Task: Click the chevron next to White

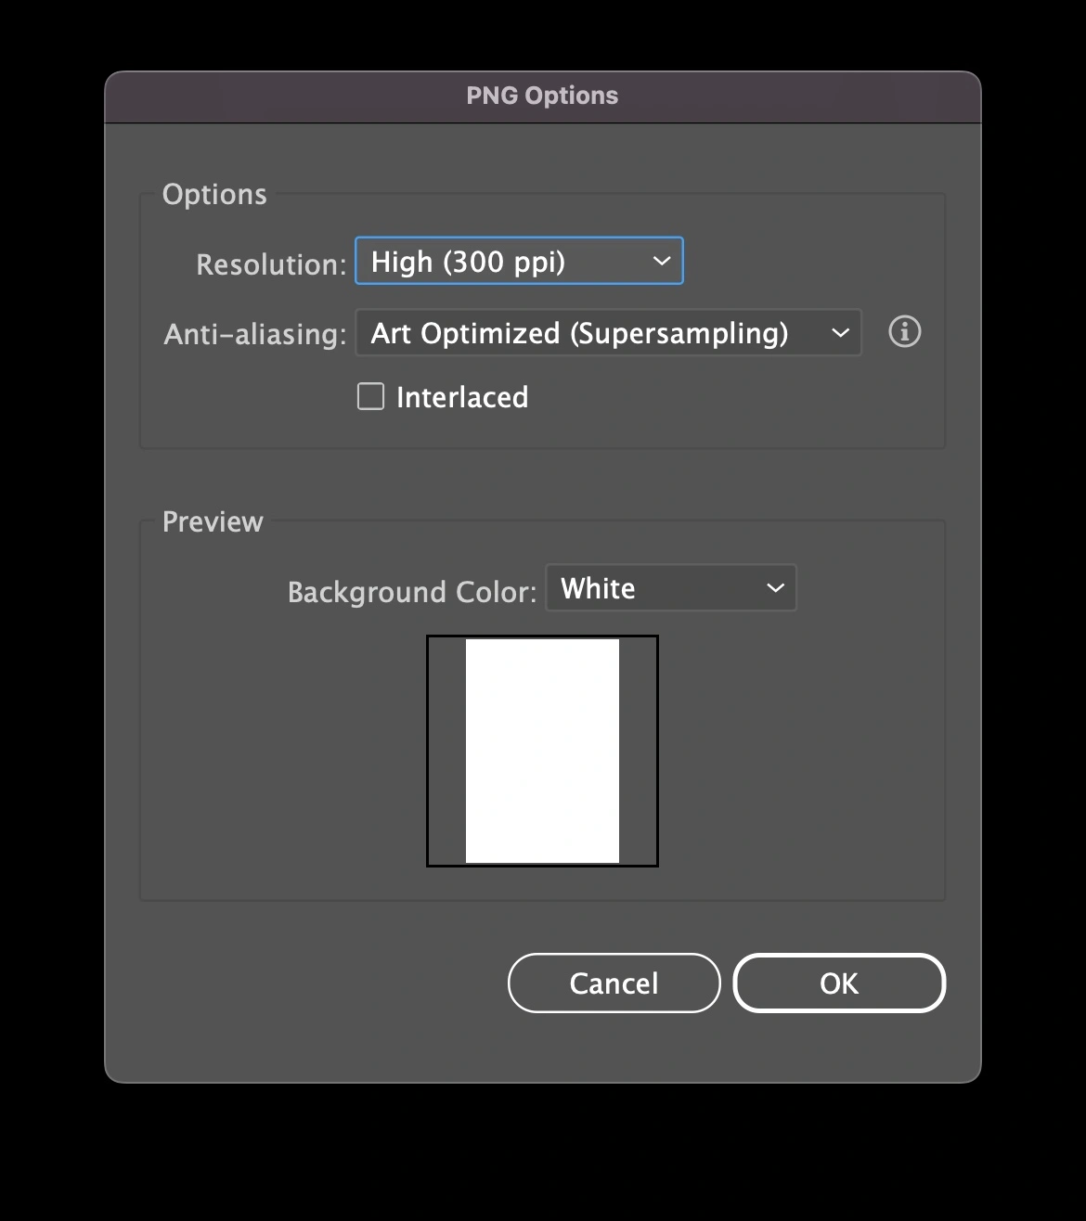Action: tap(775, 588)
